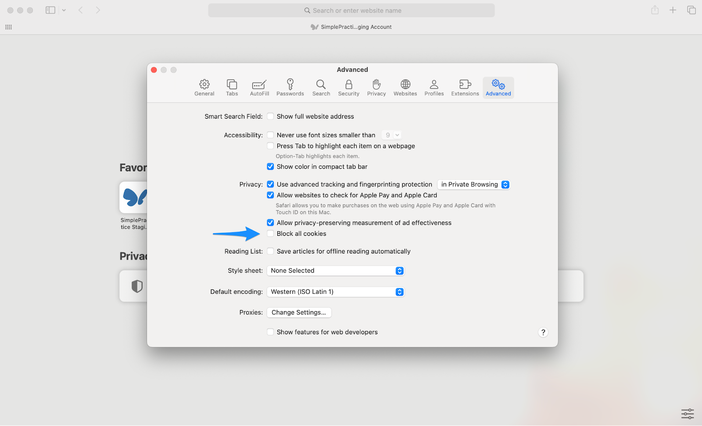
Task: Open the General settings pane
Action: click(204, 87)
